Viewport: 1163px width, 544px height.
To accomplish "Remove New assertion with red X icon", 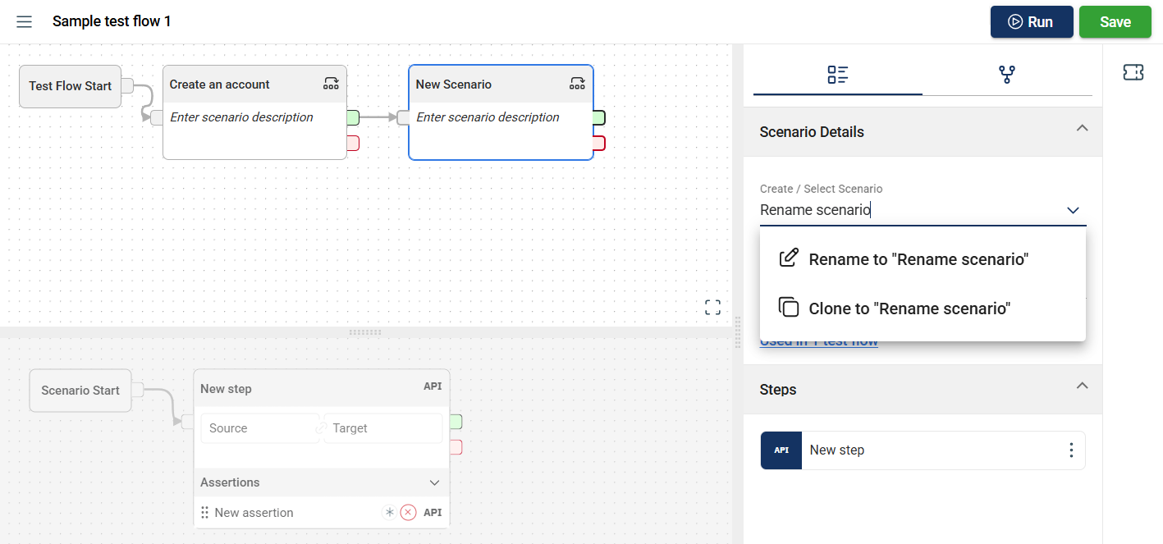I will click(x=408, y=513).
